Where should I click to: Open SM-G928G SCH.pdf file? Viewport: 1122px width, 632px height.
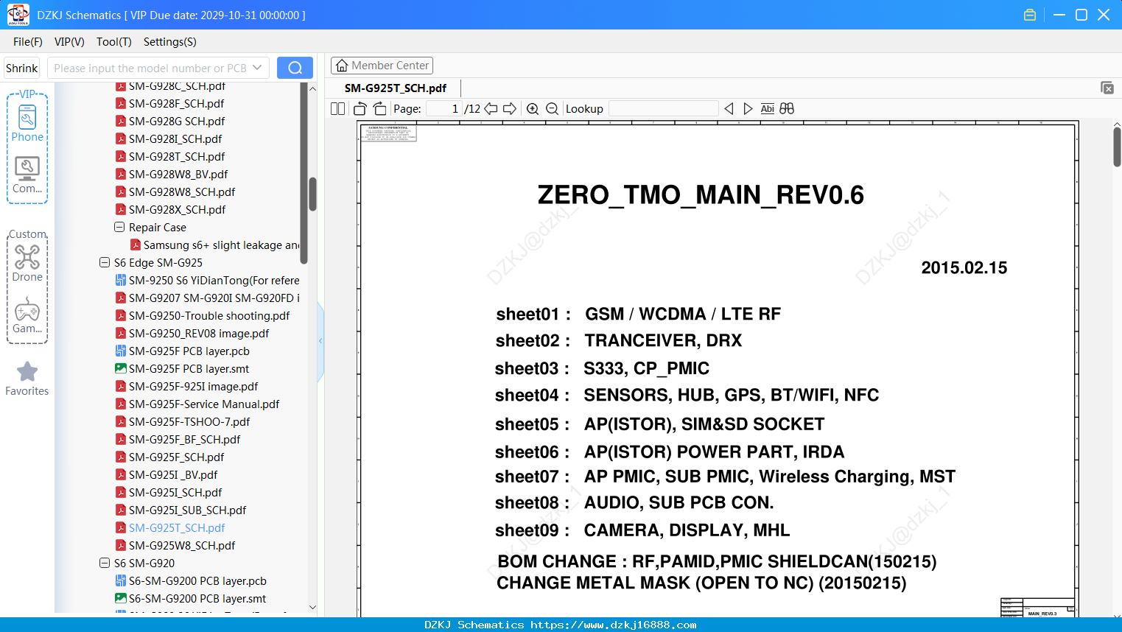[x=176, y=122]
